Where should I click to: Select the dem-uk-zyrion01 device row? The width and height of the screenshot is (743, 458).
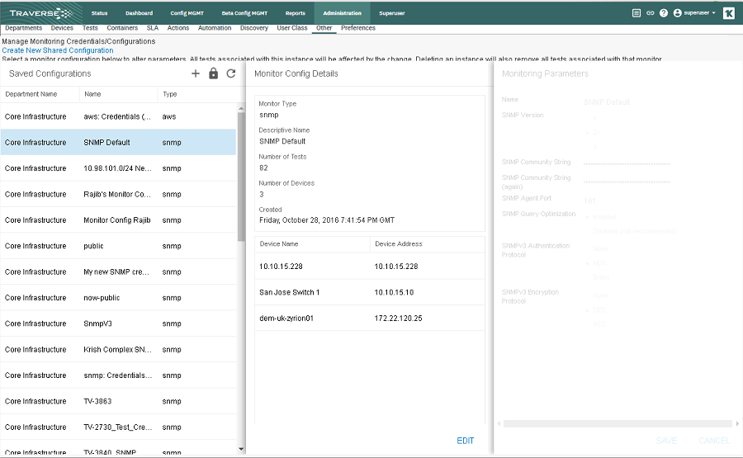pyautogui.click(x=370, y=319)
